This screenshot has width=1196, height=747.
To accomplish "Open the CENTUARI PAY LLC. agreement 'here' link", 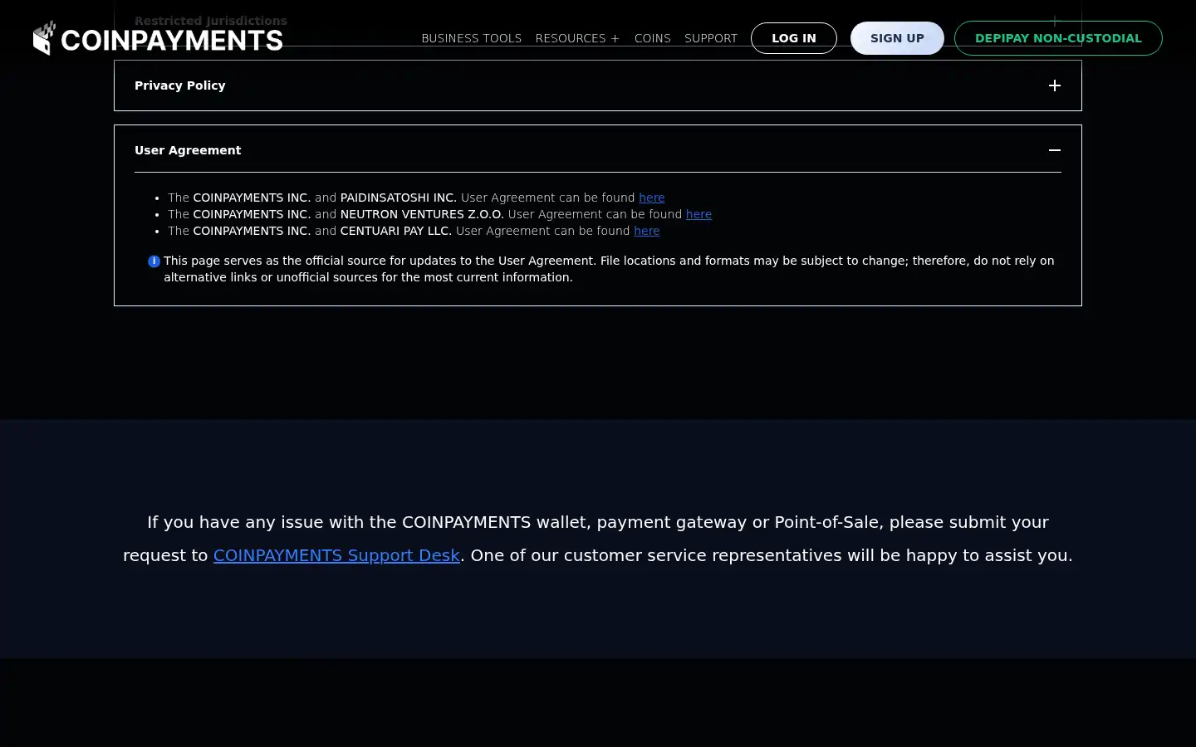I will (x=646, y=231).
